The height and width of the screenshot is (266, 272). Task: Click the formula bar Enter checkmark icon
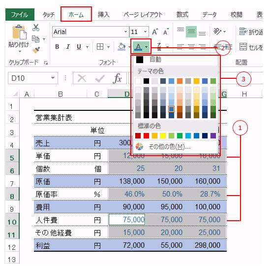100,78
